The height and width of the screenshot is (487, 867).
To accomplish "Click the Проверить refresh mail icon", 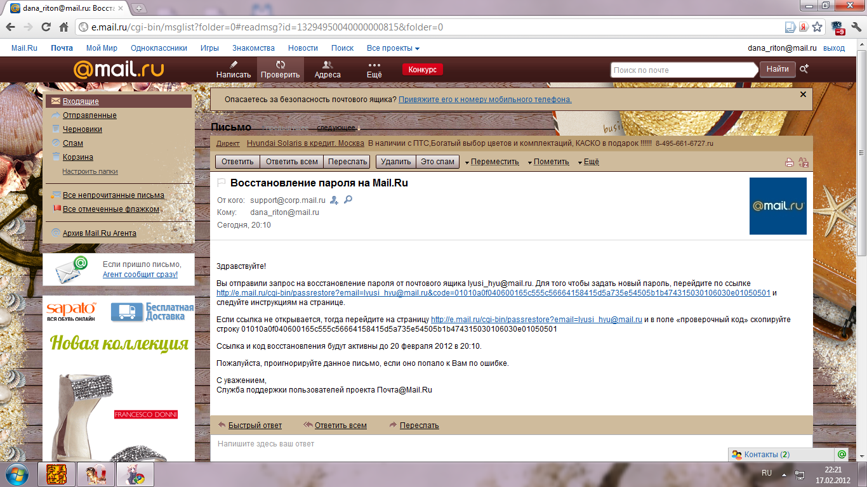I will coord(281,69).
